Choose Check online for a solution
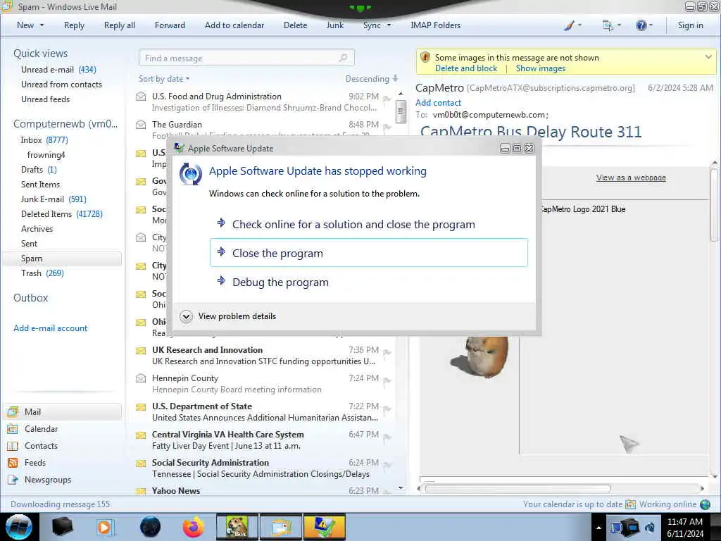The image size is (721, 541). pos(369,224)
